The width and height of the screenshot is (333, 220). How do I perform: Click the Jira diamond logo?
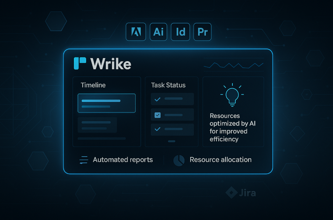[x=231, y=193]
